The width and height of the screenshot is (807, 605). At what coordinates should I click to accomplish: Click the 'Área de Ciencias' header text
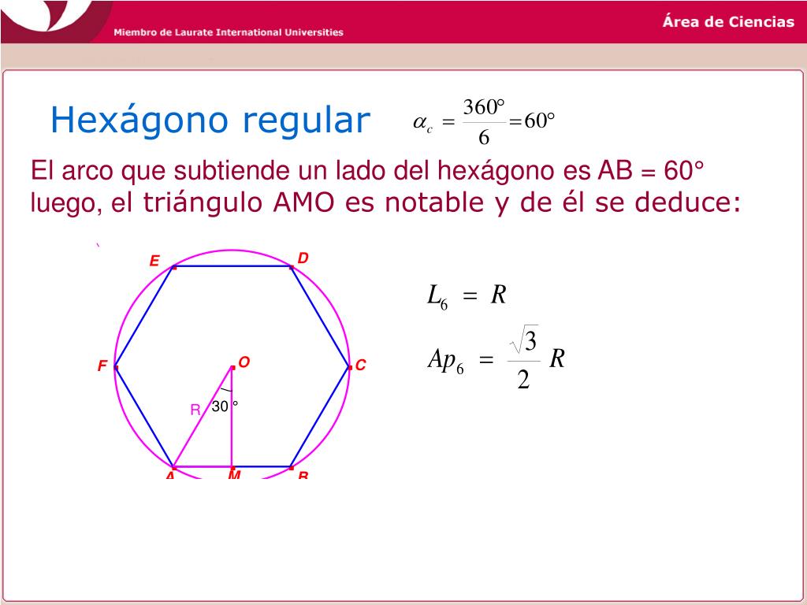[x=728, y=21]
